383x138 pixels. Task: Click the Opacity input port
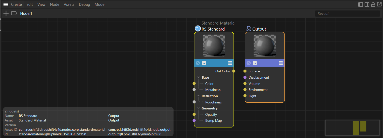pyautogui.click(x=194, y=114)
